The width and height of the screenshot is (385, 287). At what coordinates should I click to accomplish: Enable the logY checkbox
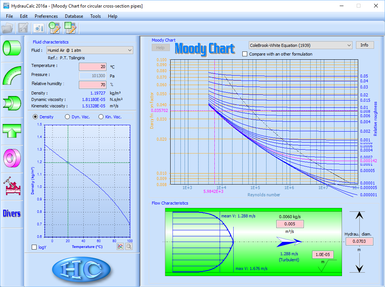[x=35, y=247]
